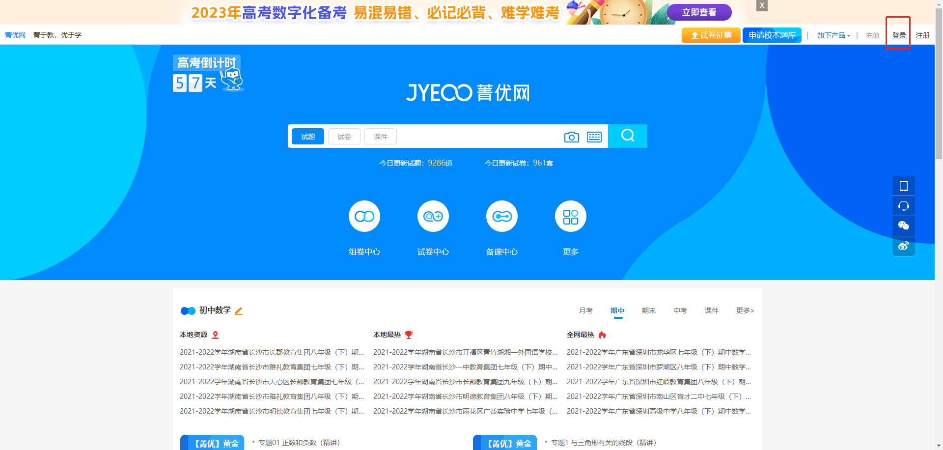
Task: Click the WeChat icon in side panel
Action: pos(903,226)
